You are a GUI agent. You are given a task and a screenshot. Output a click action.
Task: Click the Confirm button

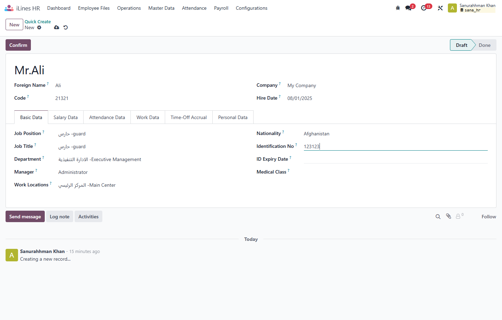(x=18, y=45)
